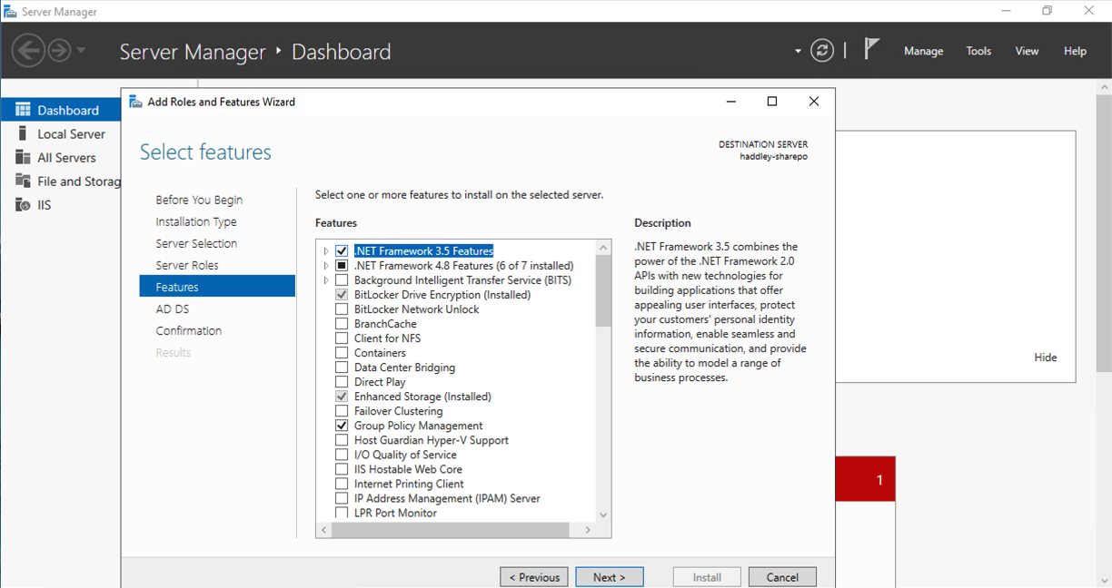Image resolution: width=1112 pixels, height=588 pixels.
Task: Click Enhanced Storage (Installed) row
Action: 422,397
